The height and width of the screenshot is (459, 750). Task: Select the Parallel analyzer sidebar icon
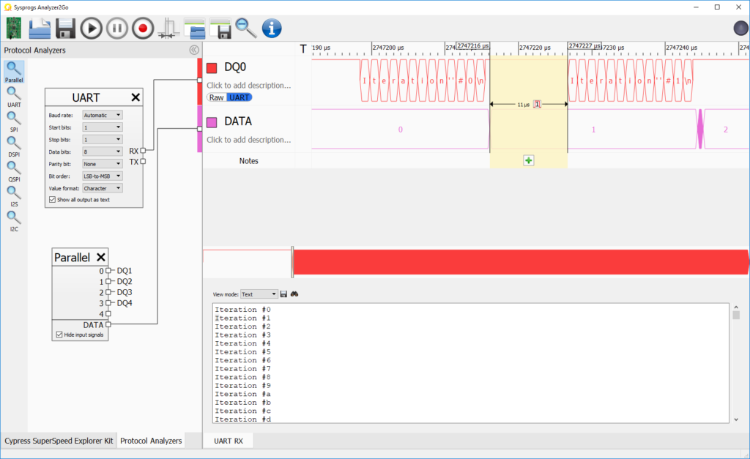coord(14,67)
